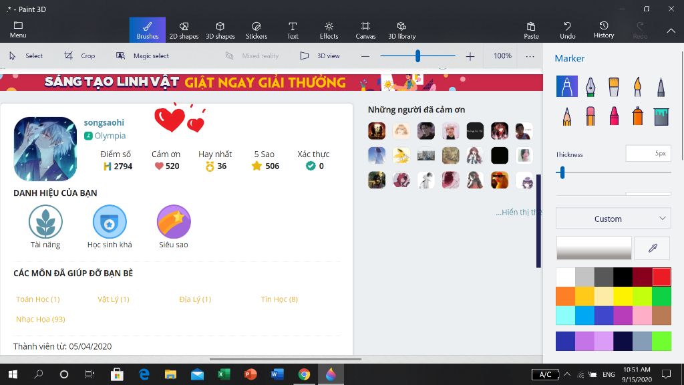Activate the Select tool
The height and width of the screenshot is (385, 684).
click(26, 56)
